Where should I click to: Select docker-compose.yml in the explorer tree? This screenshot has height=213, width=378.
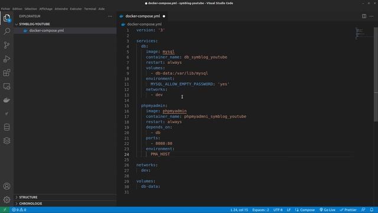point(47,30)
